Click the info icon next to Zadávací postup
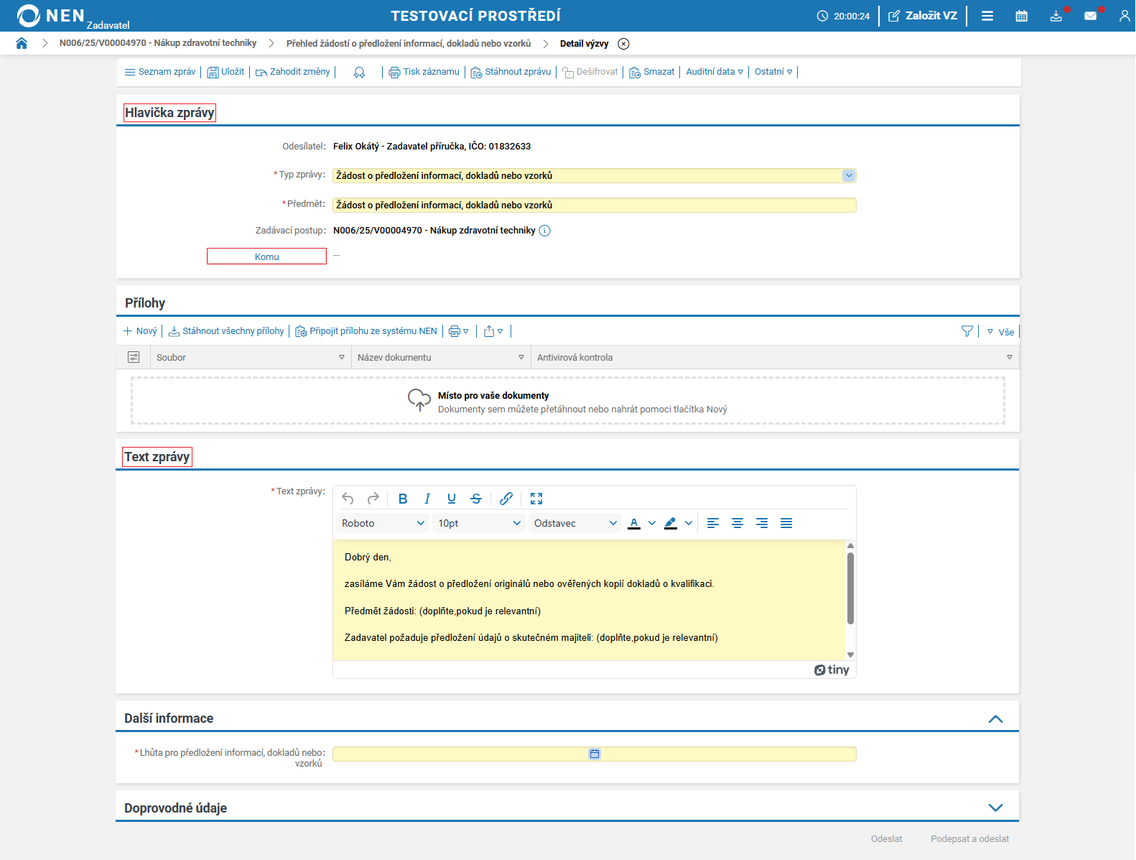 click(544, 231)
